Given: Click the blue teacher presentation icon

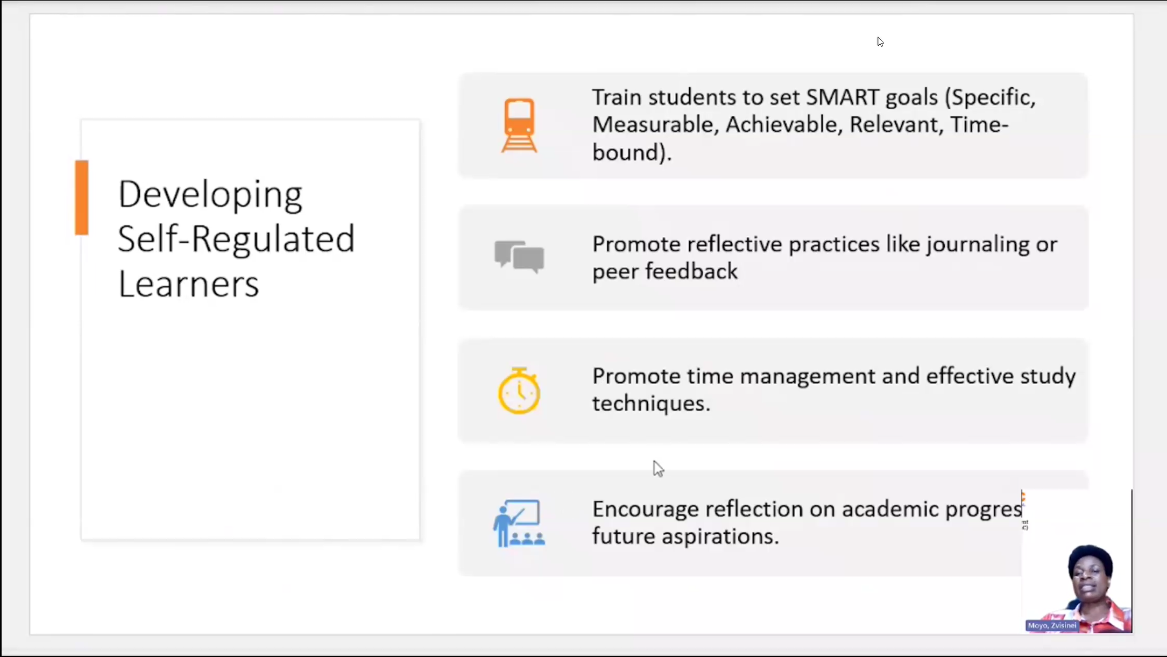Looking at the screenshot, I should point(519,523).
